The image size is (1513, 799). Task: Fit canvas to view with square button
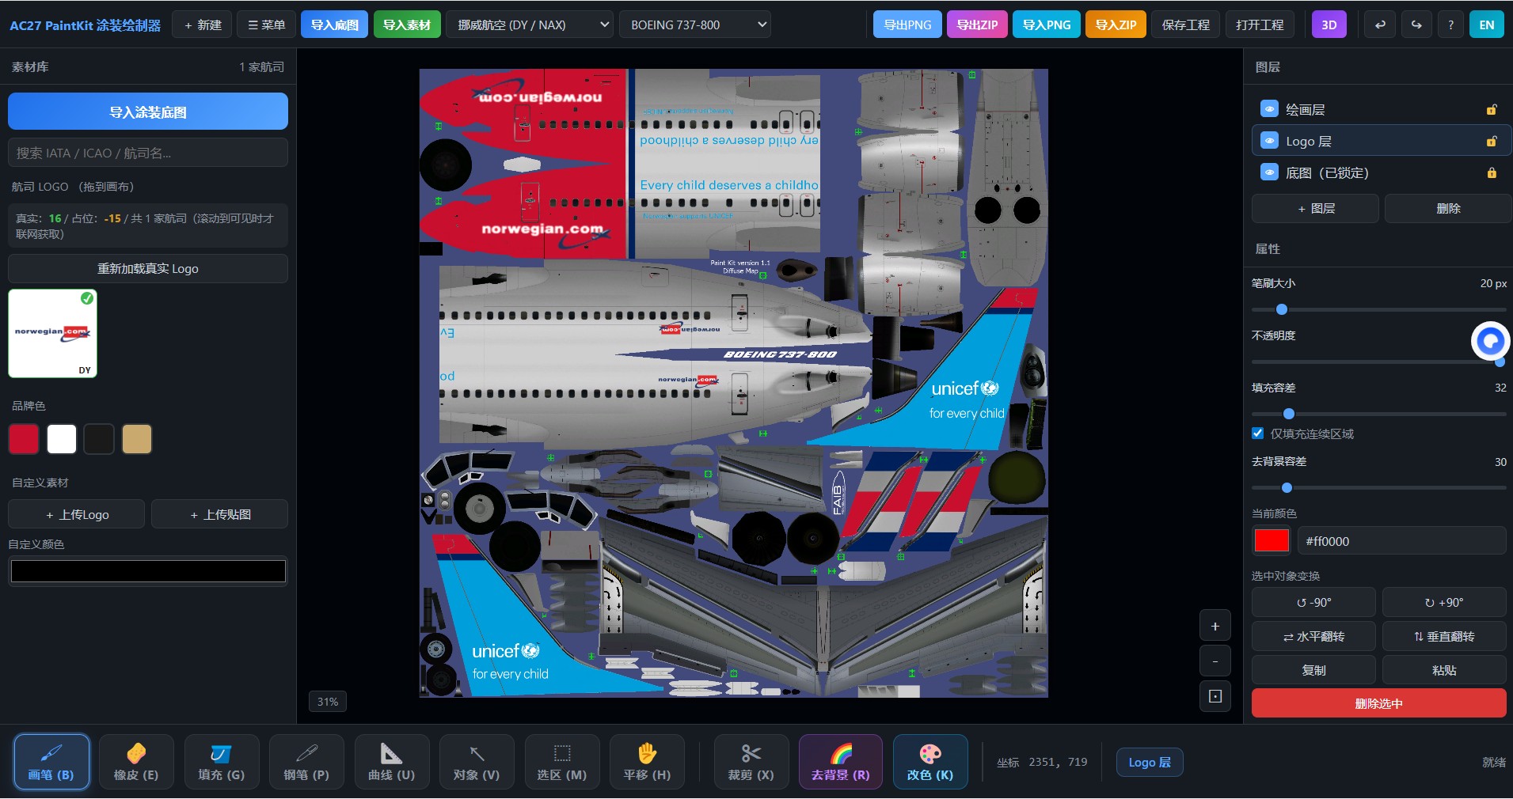tap(1215, 696)
